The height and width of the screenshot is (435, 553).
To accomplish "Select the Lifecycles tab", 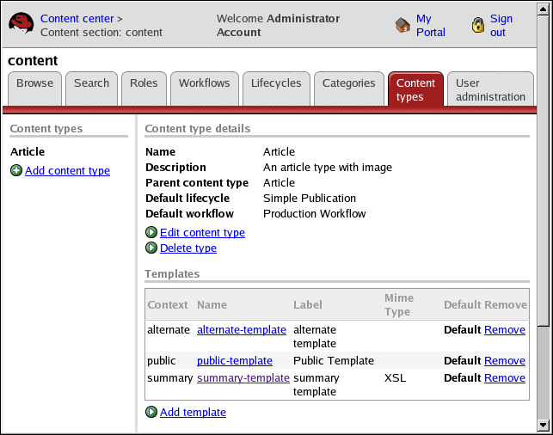I will click(276, 89).
